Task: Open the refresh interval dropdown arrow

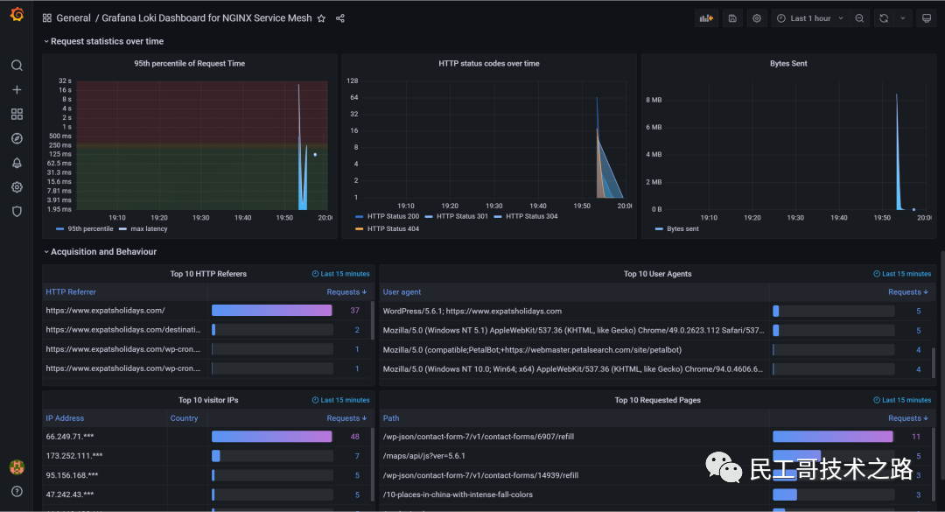Action: point(903,18)
